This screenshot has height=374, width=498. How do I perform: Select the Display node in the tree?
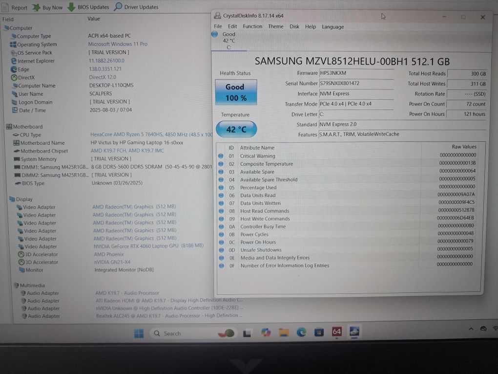pos(21,199)
